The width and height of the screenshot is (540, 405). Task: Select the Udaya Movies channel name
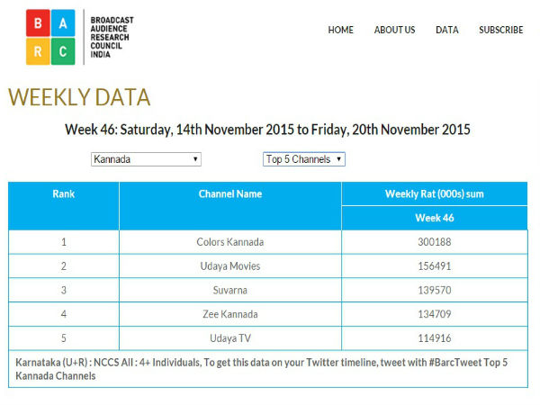pyautogui.click(x=229, y=265)
